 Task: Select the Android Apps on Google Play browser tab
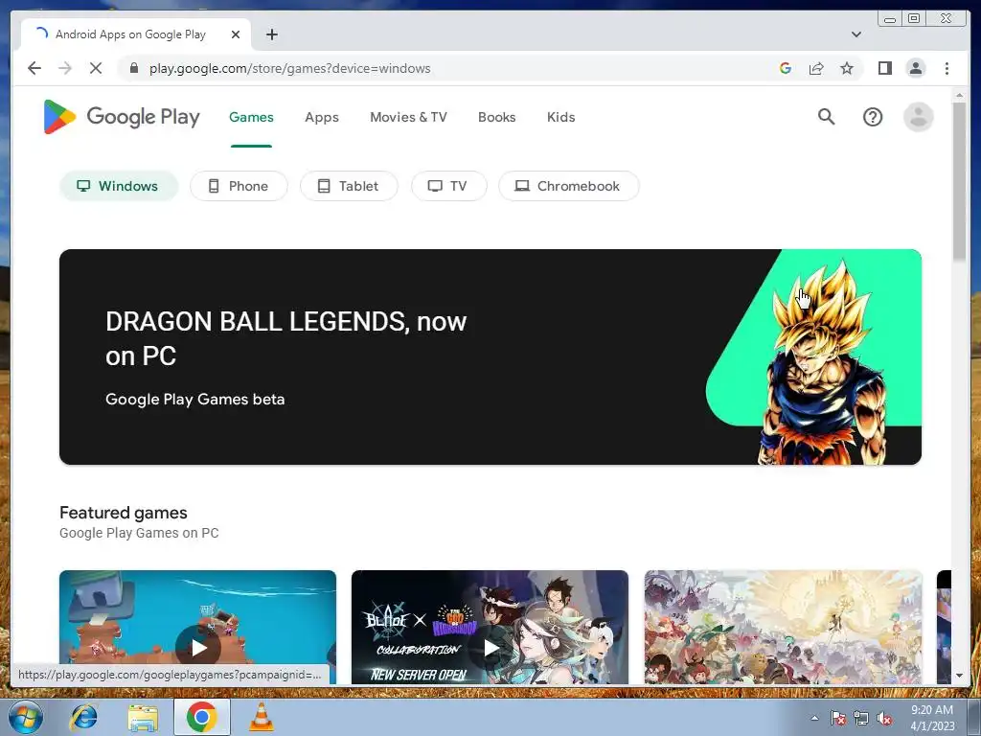pyautogui.click(x=136, y=34)
